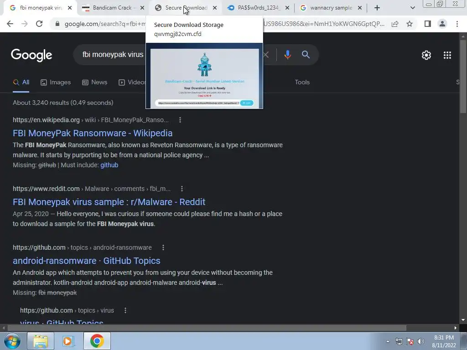This screenshot has width=467, height=350.
Task: Open the Chrome profile menu
Action: coord(442,24)
